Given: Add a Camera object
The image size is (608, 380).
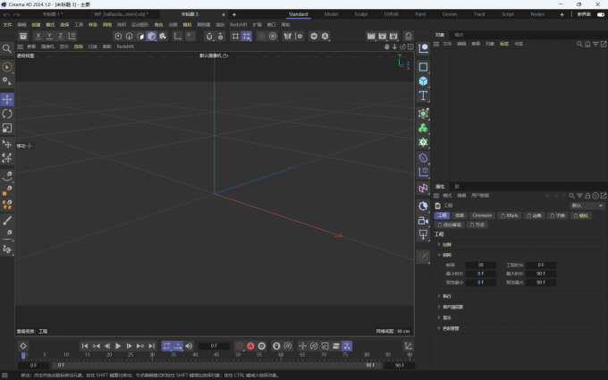Looking at the screenshot, I should [423, 221].
